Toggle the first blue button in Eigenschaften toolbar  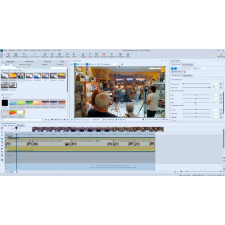pyautogui.click(x=172, y=69)
